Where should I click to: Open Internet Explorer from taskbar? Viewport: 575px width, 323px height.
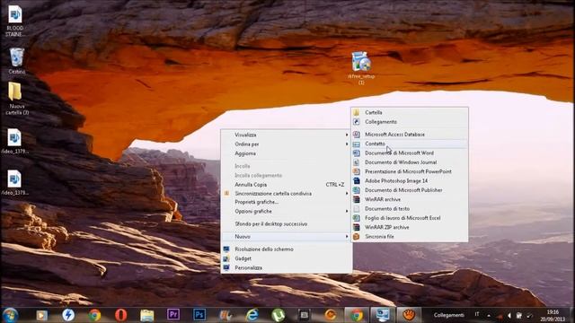pyautogui.click(x=252, y=315)
